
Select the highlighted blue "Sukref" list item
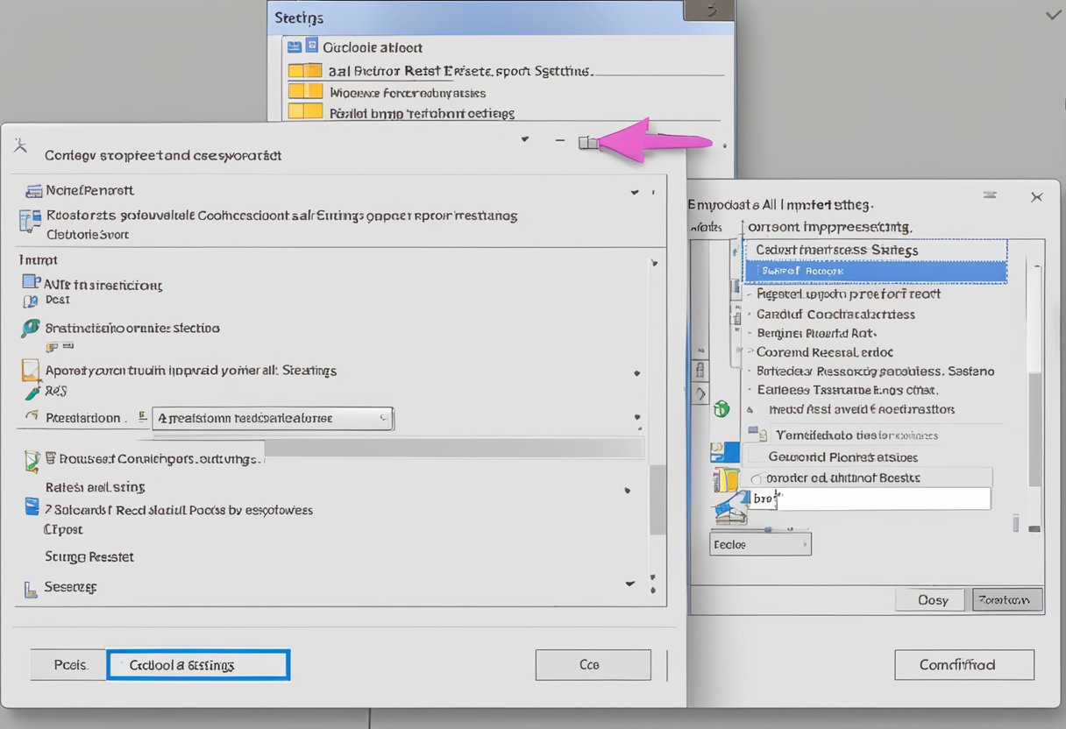point(874,272)
